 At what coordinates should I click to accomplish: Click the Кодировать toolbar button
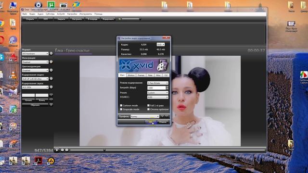108,19
